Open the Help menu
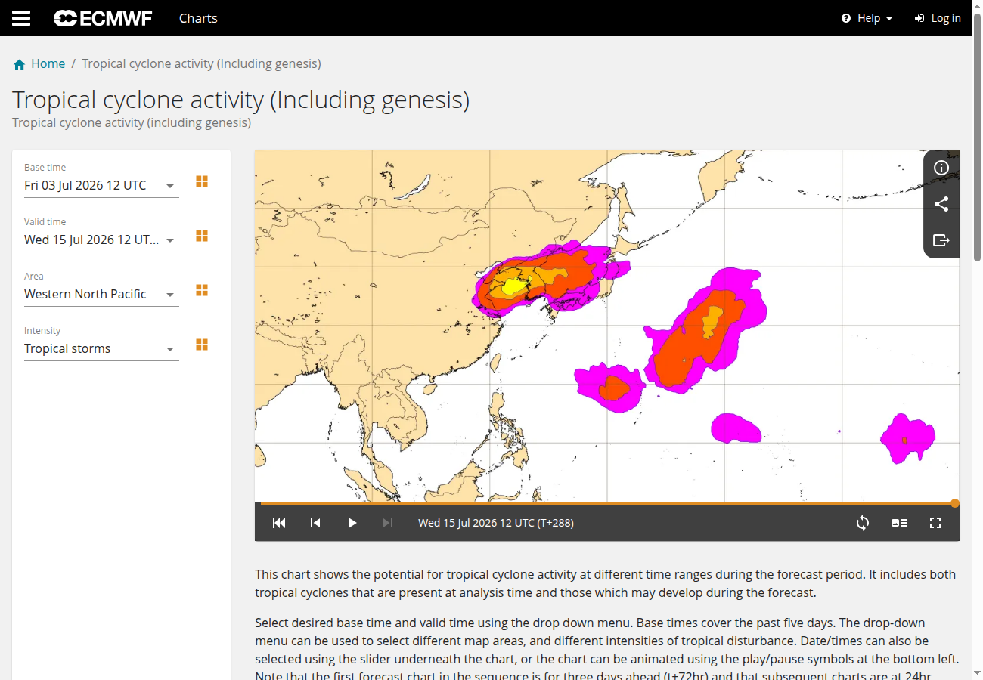The image size is (983, 680). [x=867, y=18]
